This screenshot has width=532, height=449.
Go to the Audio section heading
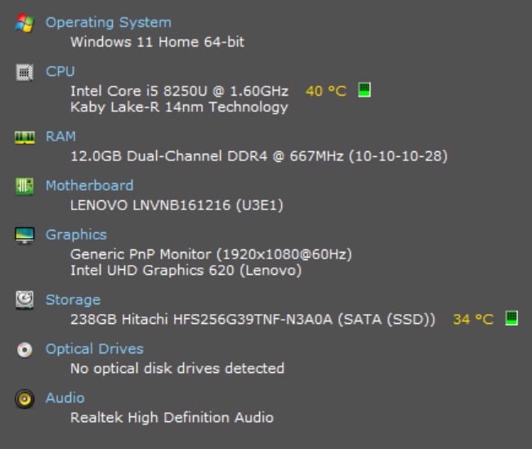[65, 398]
